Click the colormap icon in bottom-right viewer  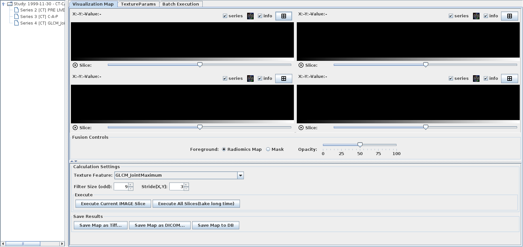pyautogui.click(x=476, y=79)
